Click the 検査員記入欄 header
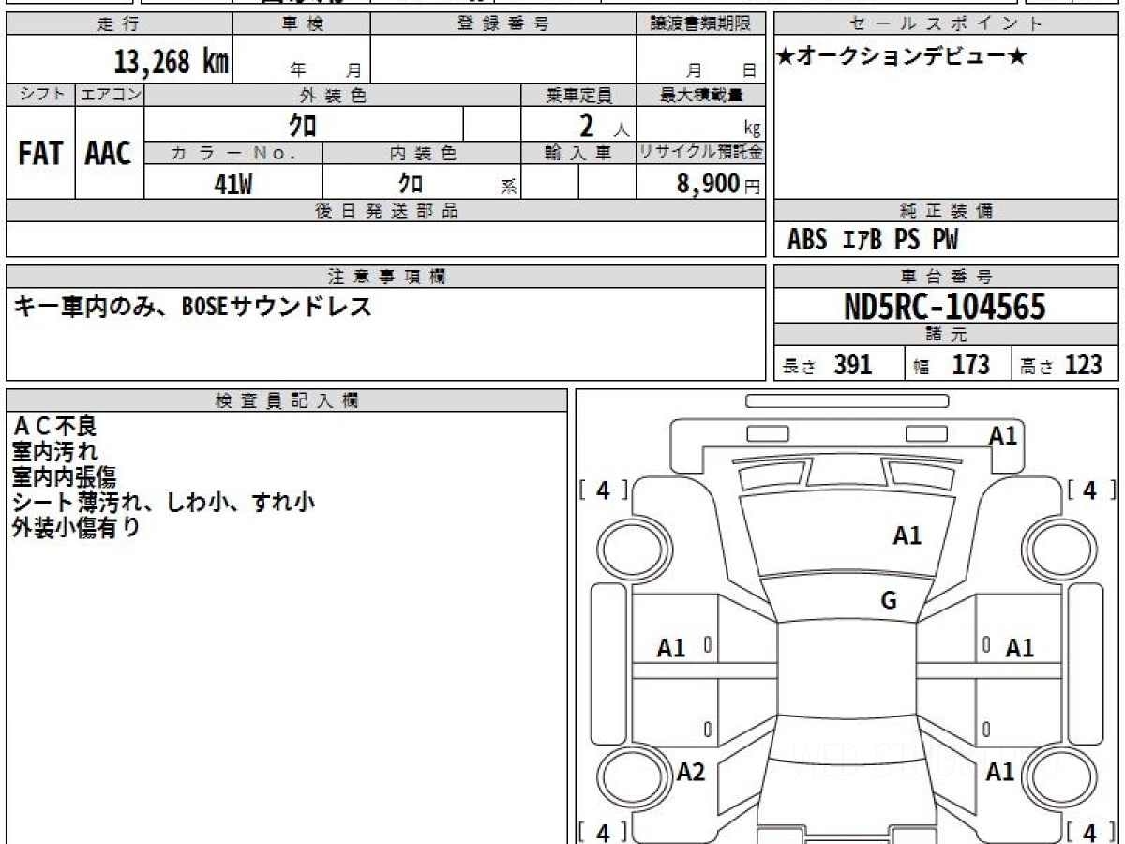 click(287, 399)
